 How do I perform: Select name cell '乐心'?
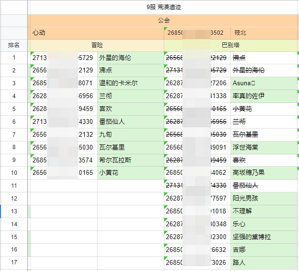click(264, 224)
